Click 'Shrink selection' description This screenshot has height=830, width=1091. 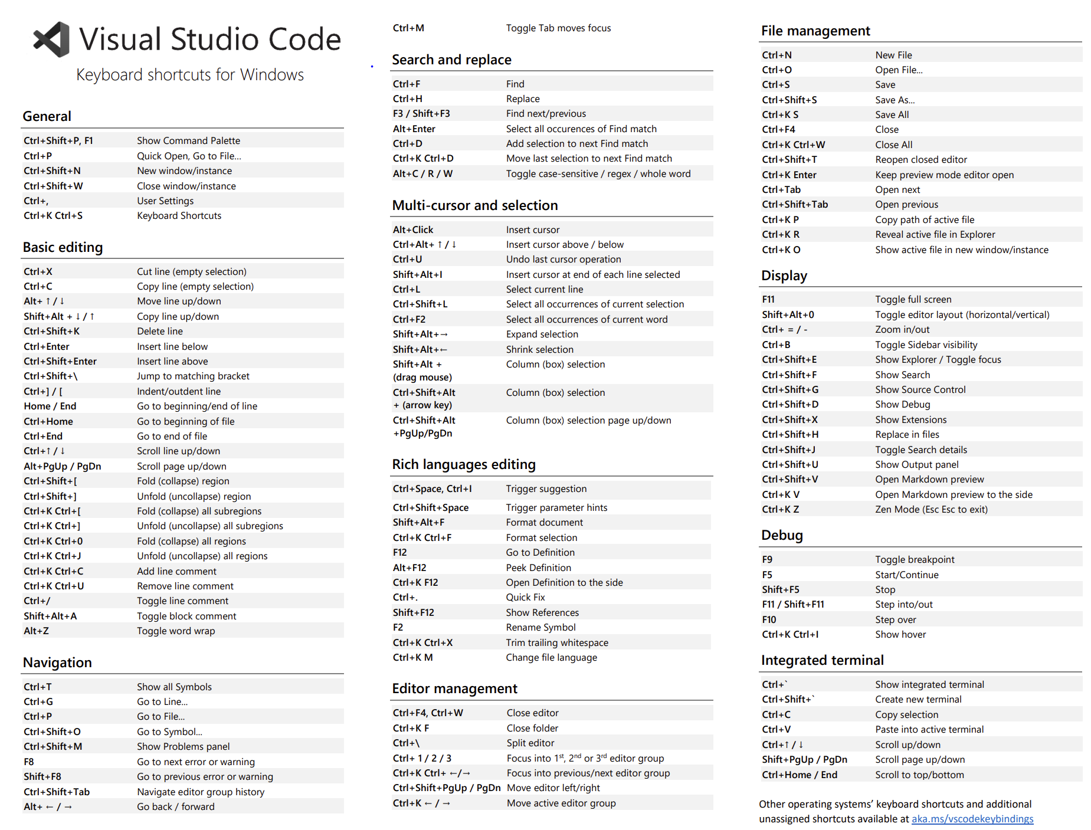[x=540, y=349]
